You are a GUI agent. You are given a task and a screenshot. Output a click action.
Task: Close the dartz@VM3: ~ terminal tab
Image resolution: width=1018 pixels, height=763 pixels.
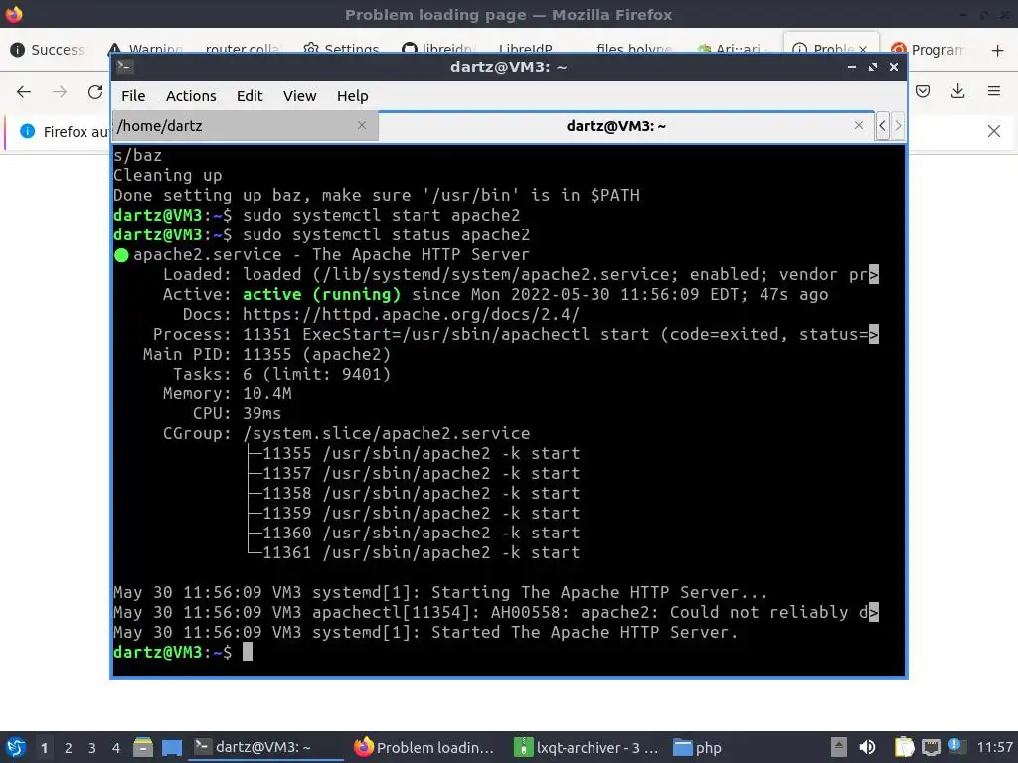coord(859,125)
